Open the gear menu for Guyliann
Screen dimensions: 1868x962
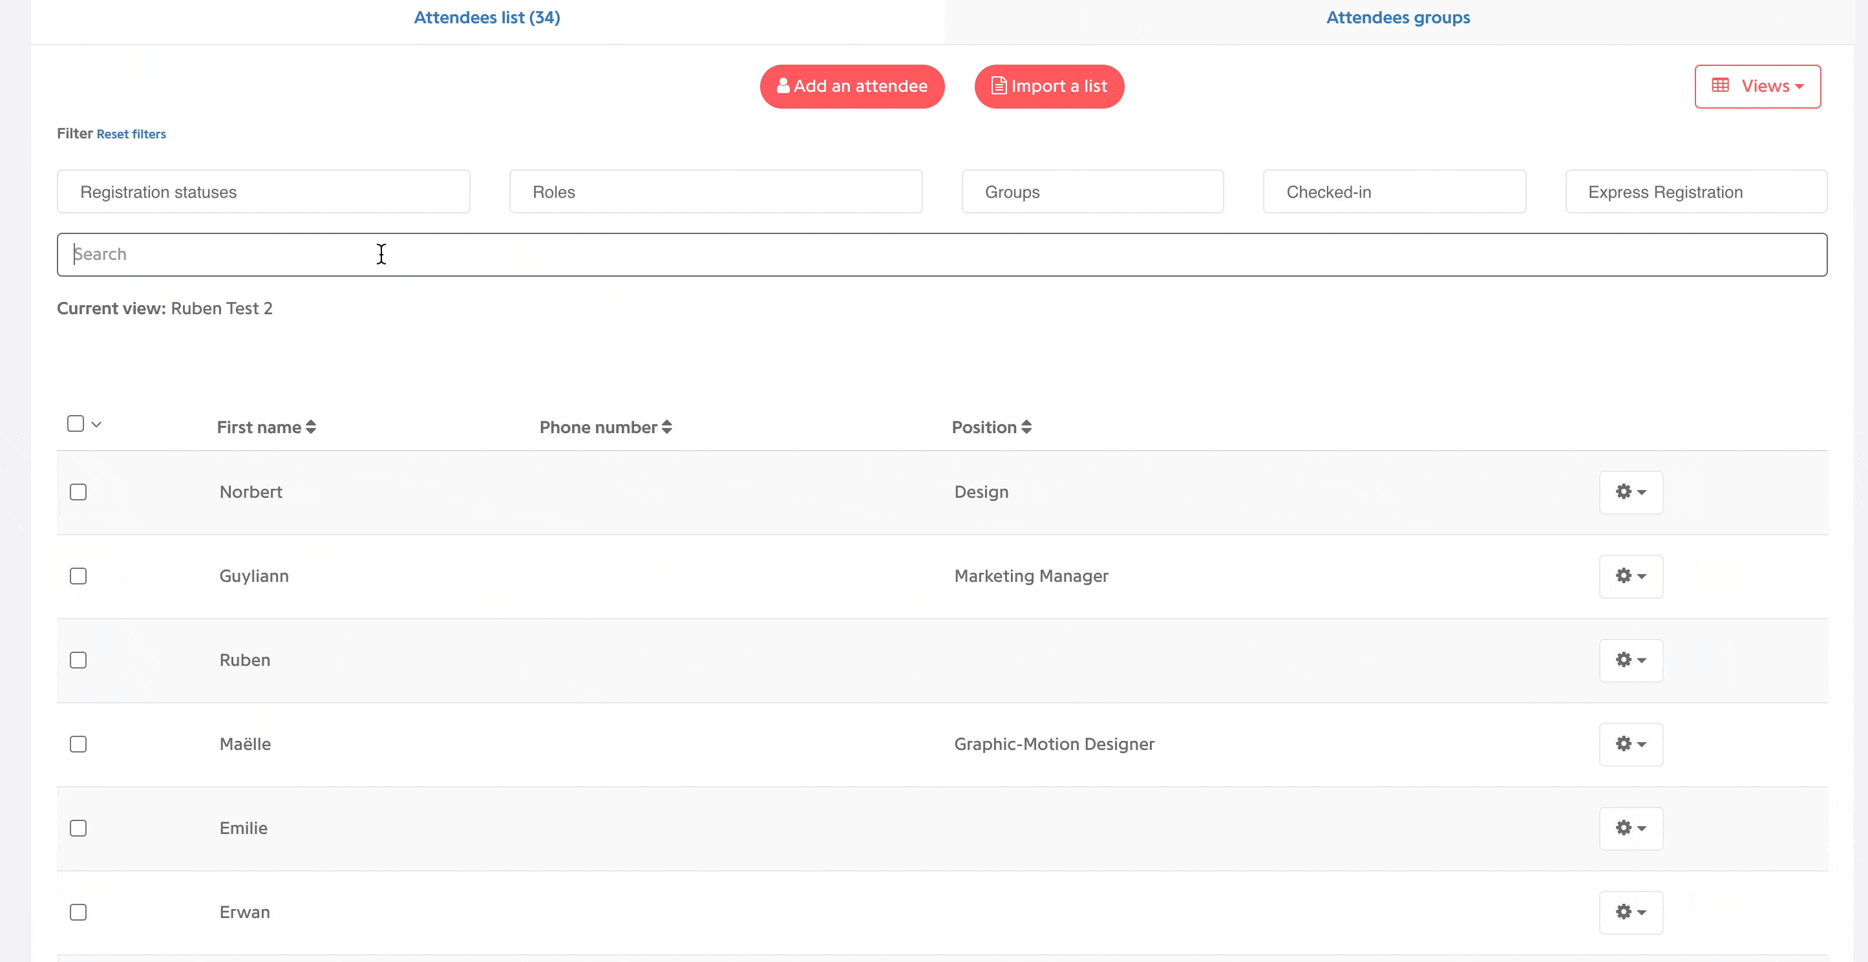click(x=1631, y=576)
